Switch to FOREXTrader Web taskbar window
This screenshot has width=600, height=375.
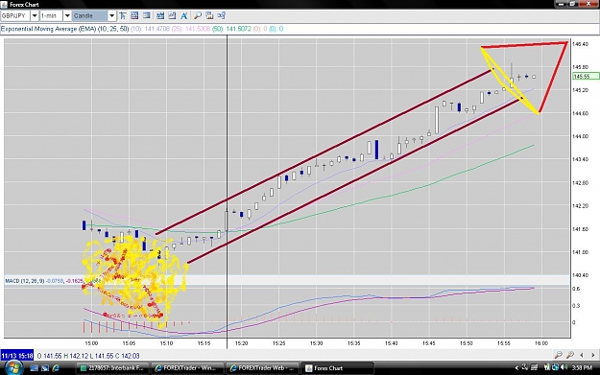tap(262, 368)
